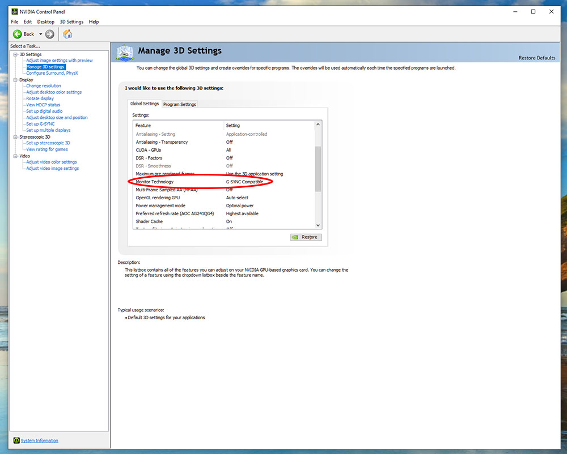Click the green Back arrow icon

pos(17,35)
